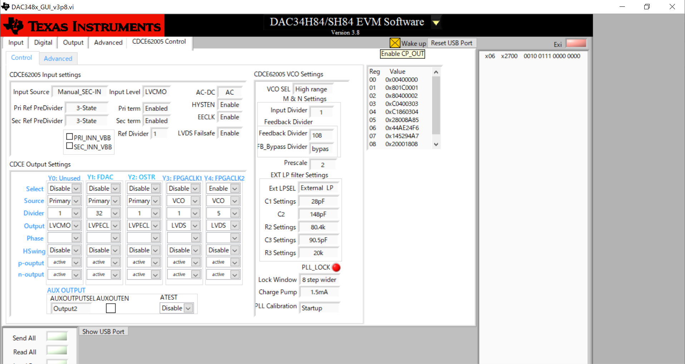Switch to the Output tab

tap(73, 43)
